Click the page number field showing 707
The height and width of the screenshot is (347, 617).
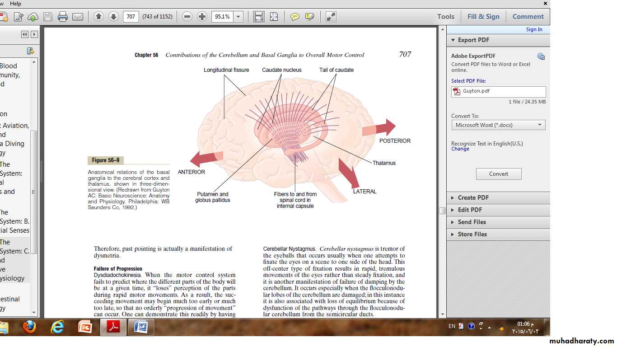[x=131, y=17]
